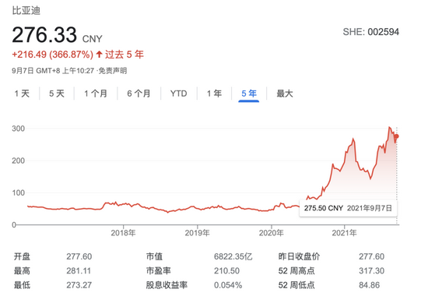Click the 比亚迪 company name
The width and height of the screenshot is (428, 307).
(26, 11)
